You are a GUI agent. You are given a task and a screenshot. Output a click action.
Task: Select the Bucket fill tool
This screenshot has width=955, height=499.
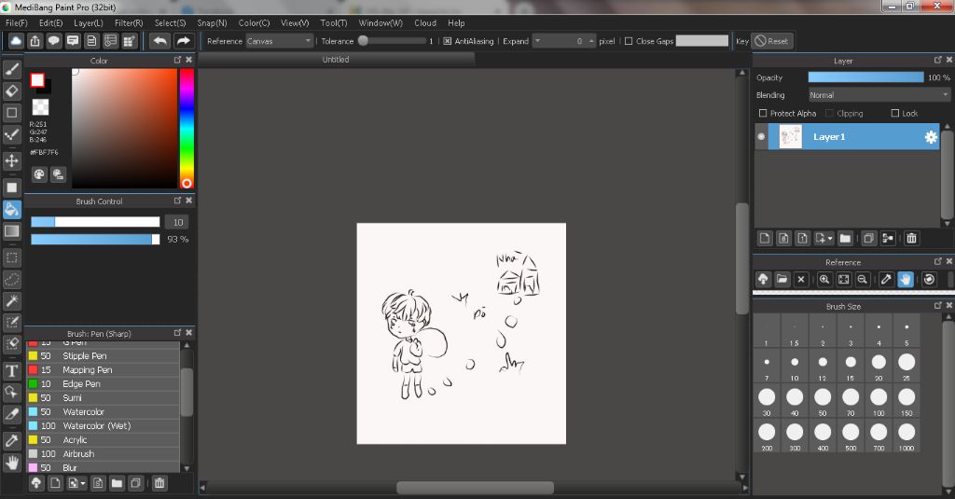point(11,209)
